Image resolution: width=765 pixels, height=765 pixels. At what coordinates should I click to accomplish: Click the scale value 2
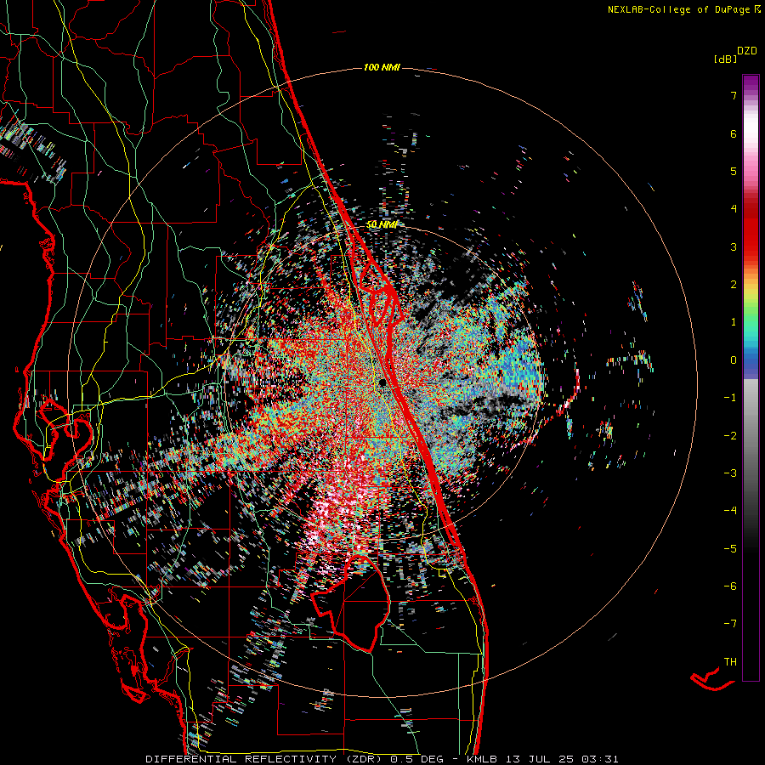coord(734,285)
